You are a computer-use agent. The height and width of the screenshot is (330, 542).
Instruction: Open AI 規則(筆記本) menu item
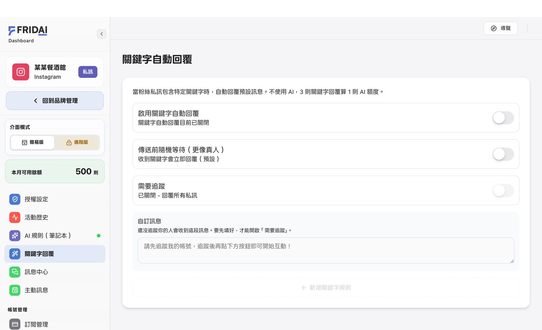click(x=55, y=236)
